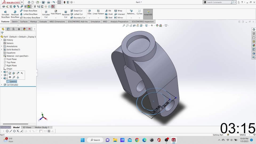The image size is (256, 144).
Task: Open the SOLIDWORKS Add-Ins tab
Action: [78, 22]
